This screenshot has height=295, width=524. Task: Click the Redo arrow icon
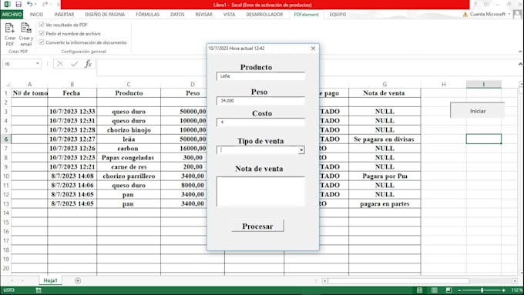45,5
